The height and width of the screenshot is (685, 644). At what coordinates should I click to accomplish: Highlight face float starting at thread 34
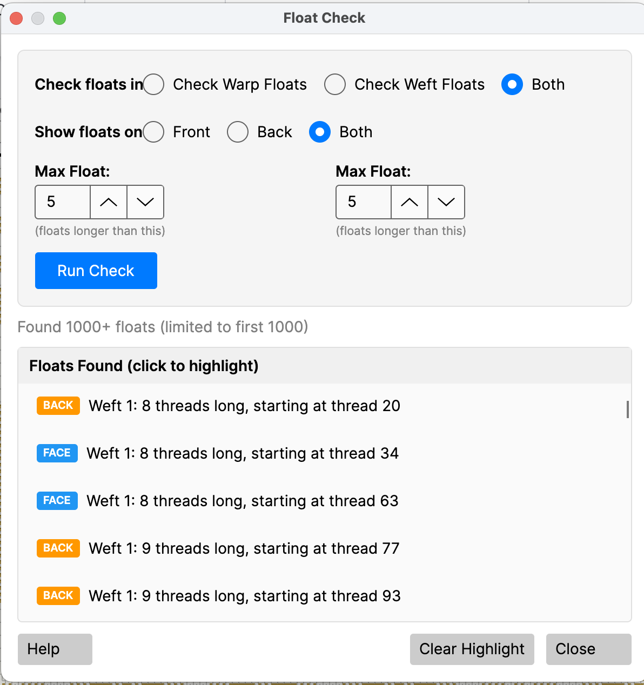tap(242, 453)
